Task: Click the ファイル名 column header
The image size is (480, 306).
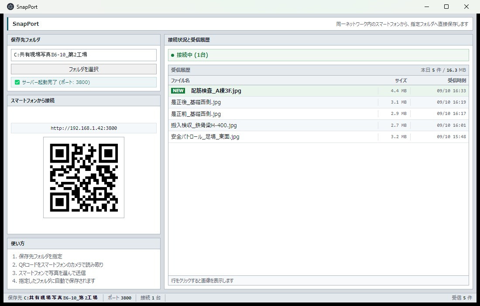Action: pyautogui.click(x=180, y=80)
